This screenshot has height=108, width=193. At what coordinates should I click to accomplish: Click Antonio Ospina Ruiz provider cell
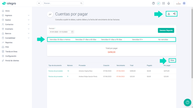[86, 71]
